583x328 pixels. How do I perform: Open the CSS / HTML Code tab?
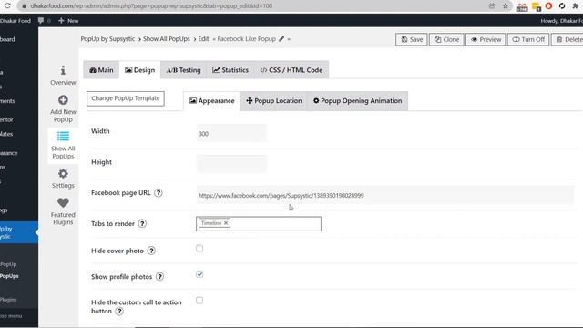(x=291, y=70)
